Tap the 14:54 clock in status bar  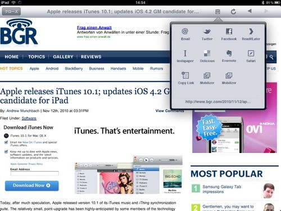coord(140,2)
